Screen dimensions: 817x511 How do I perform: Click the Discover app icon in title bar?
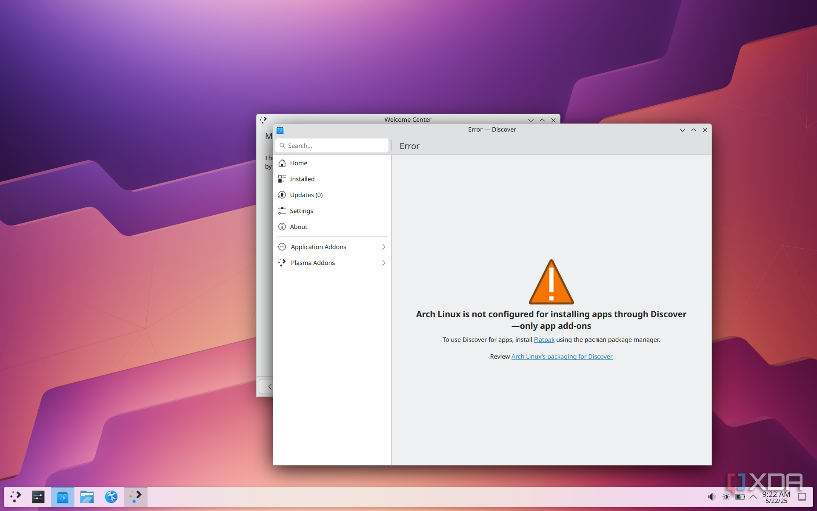click(280, 130)
